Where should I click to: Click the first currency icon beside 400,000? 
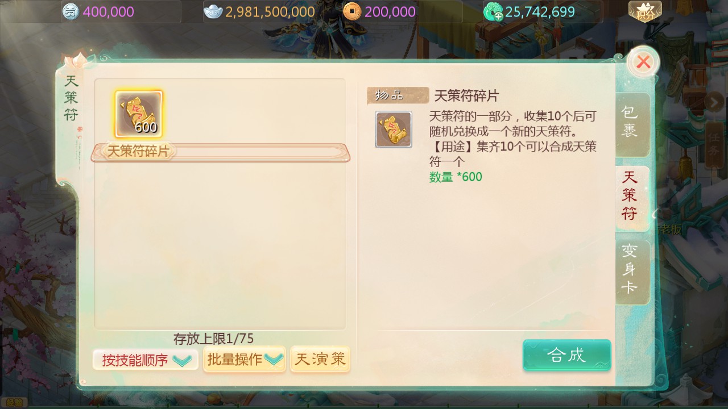tap(71, 11)
